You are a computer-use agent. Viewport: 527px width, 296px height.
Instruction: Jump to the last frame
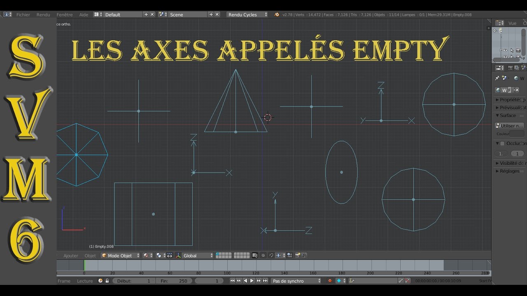(x=265, y=281)
